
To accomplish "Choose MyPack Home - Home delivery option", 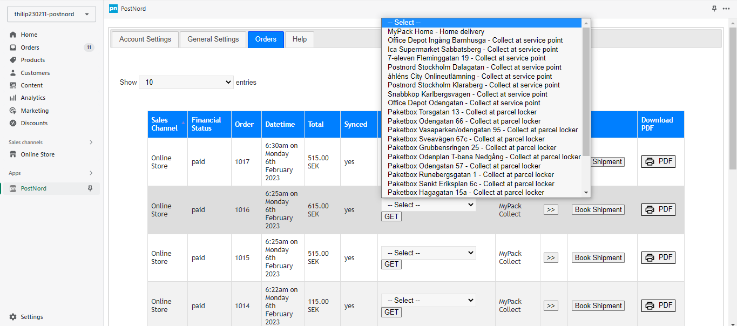I will click(x=482, y=32).
